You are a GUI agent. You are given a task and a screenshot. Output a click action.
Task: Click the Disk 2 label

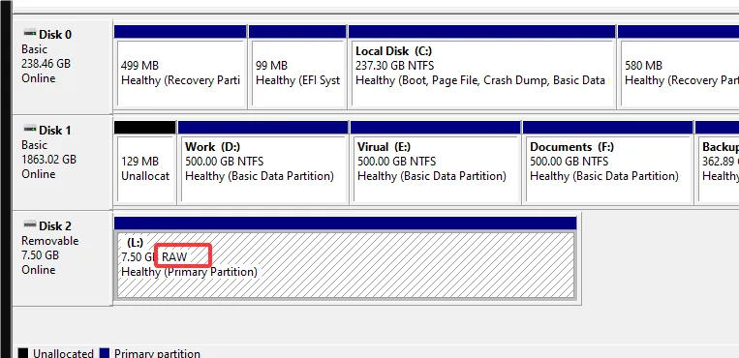55,226
